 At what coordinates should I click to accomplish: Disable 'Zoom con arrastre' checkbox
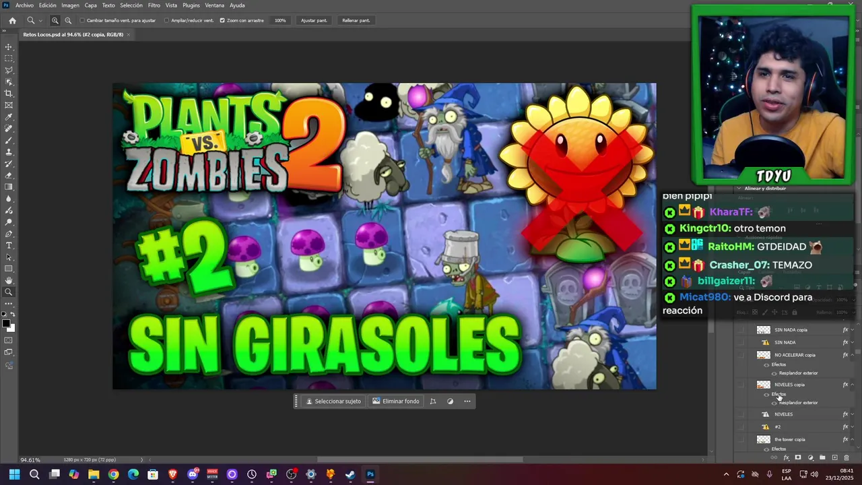[x=222, y=20]
